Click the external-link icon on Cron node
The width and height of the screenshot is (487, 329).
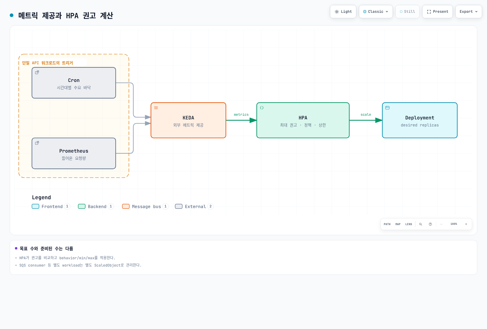(37, 73)
